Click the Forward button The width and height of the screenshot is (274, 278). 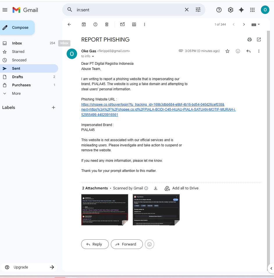coord(127,244)
